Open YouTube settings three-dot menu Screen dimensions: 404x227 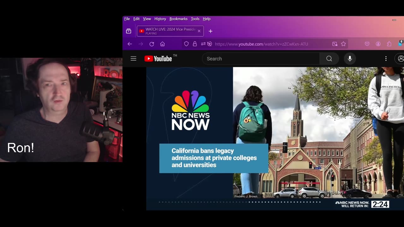[386, 59]
